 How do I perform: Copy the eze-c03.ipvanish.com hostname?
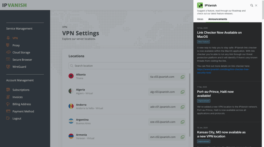(x=183, y=122)
